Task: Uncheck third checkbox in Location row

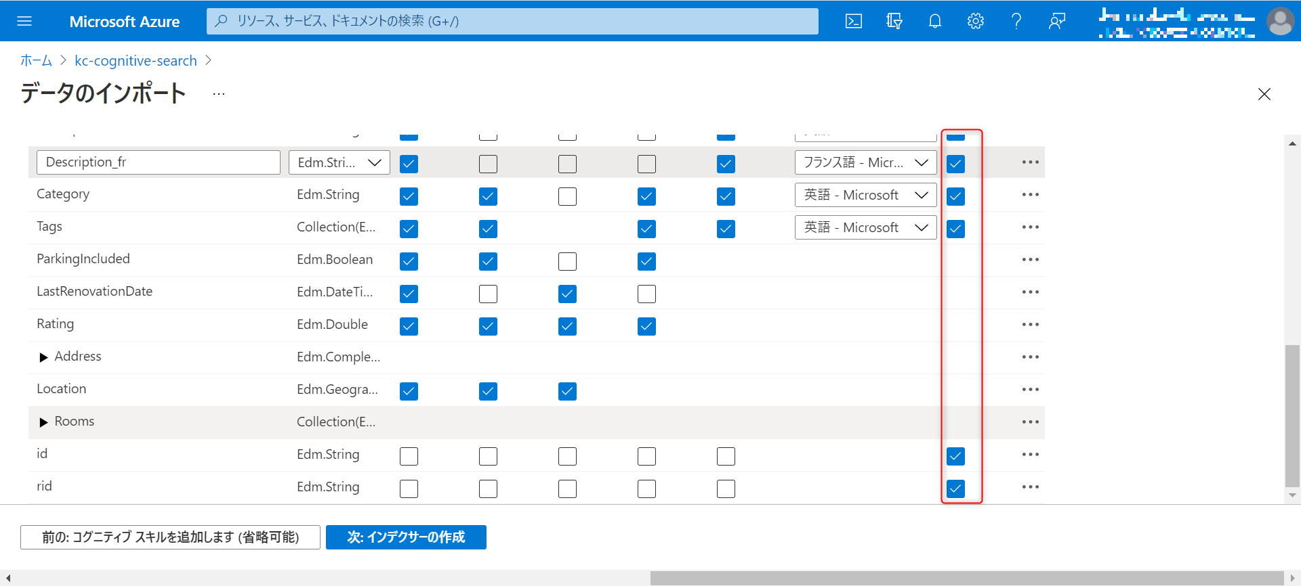Action: click(567, 391)
